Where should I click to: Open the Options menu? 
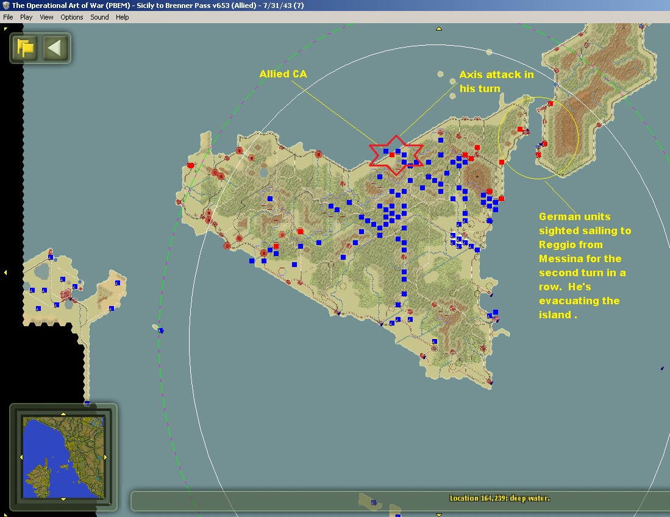(72, 17)
